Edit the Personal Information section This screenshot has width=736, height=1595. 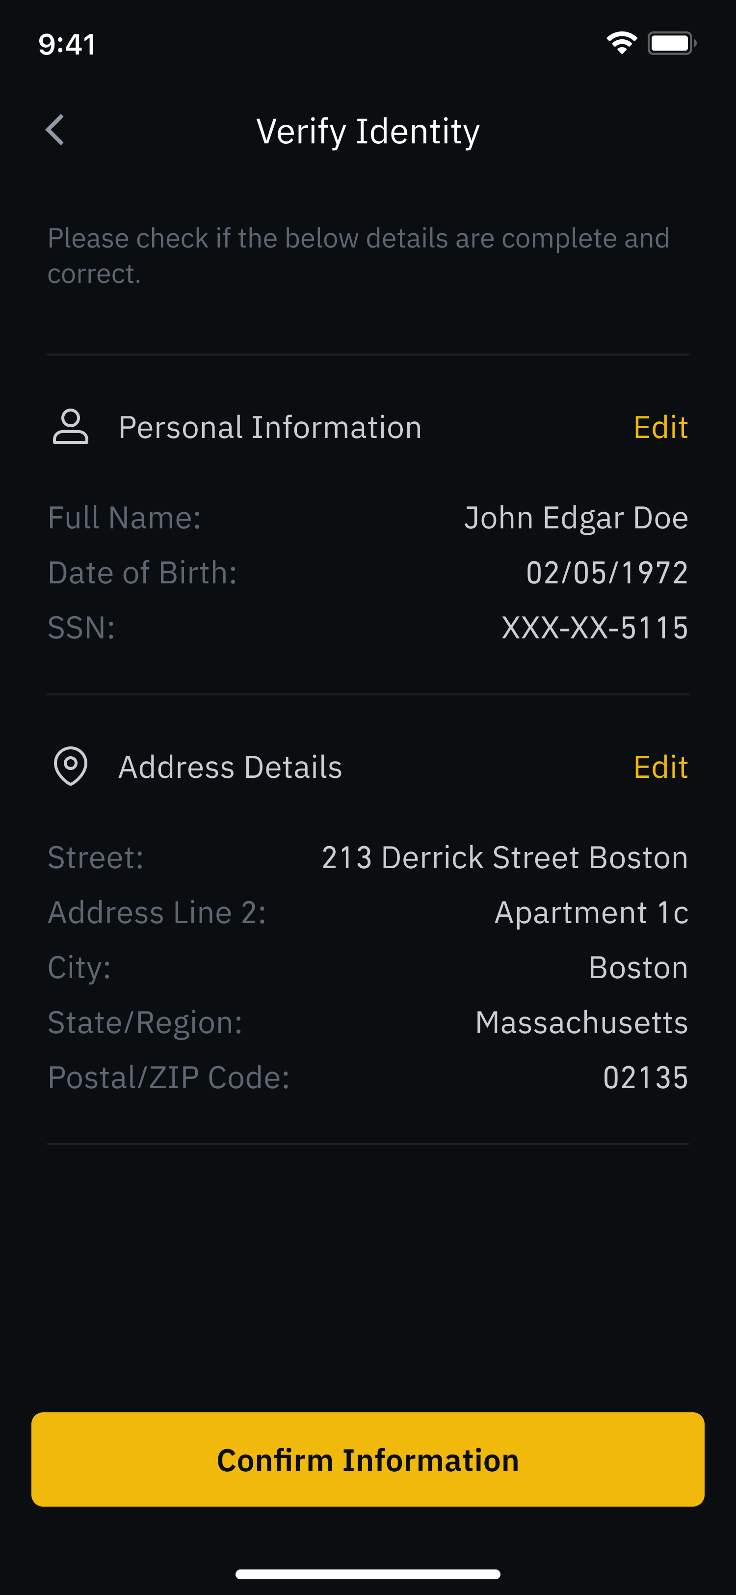pyautogui.click(x=660, y=427)
